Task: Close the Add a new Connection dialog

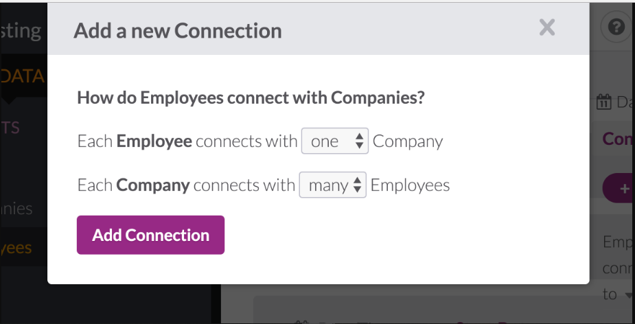Action: [x=546, y=28]
